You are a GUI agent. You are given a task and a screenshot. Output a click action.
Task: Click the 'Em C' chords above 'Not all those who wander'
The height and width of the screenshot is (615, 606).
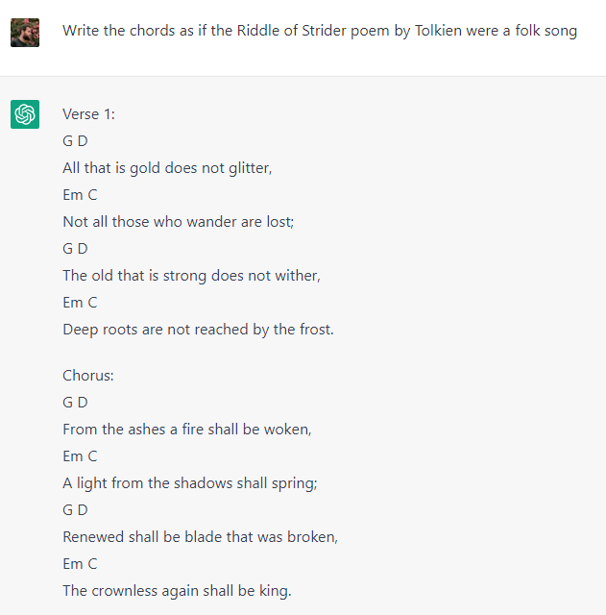80,194
